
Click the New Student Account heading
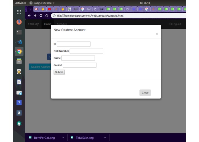[x=70, y=30]
